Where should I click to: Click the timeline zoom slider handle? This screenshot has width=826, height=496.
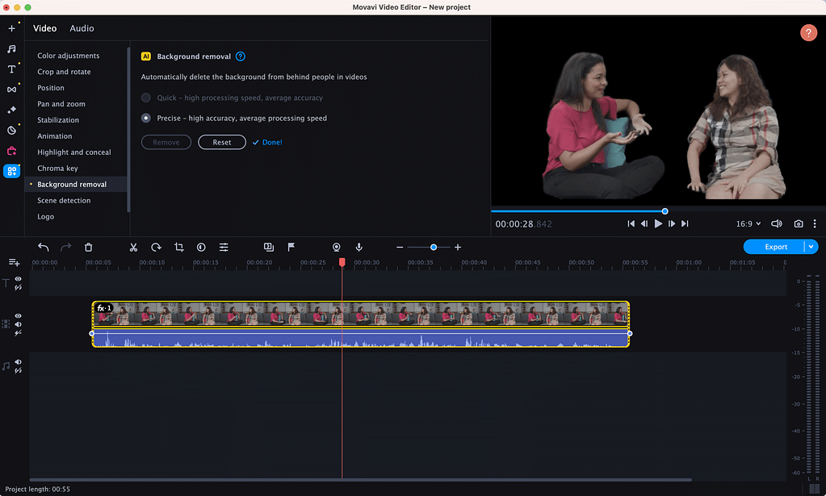(x=434, y=248)
